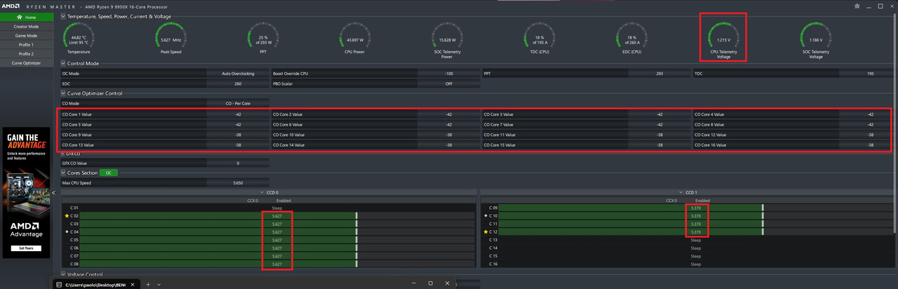Click the EDC value 260
The height and width of the screenshot is (289, 898).
click(x=238, y=83)
